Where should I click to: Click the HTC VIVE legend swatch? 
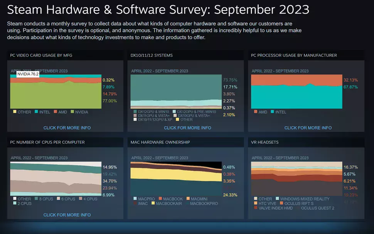tap(256, 203)
